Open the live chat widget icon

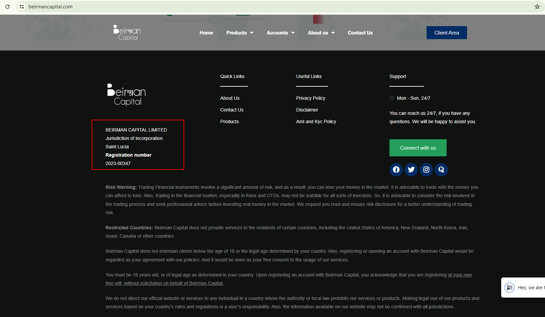click(x=510, y=288)
